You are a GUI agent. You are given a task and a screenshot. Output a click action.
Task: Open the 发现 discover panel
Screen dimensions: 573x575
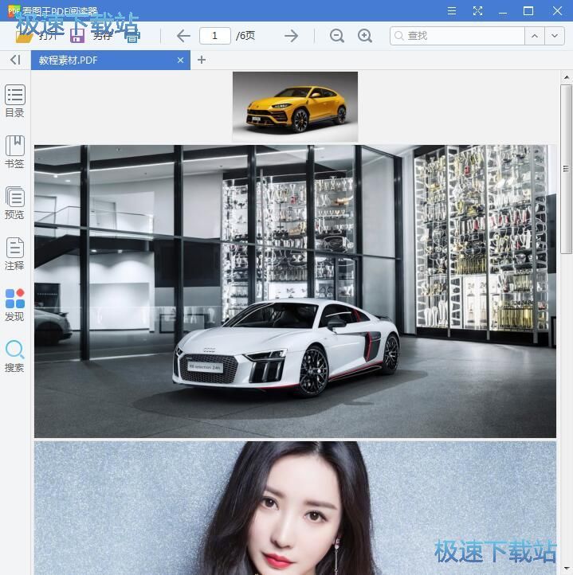click(x=14, y=305)
